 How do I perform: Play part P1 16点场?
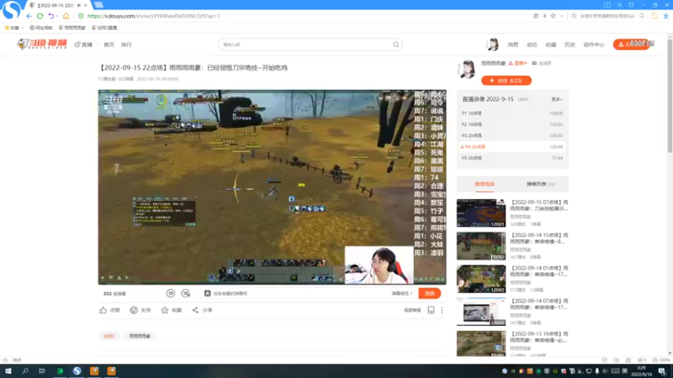pos(512,113)
